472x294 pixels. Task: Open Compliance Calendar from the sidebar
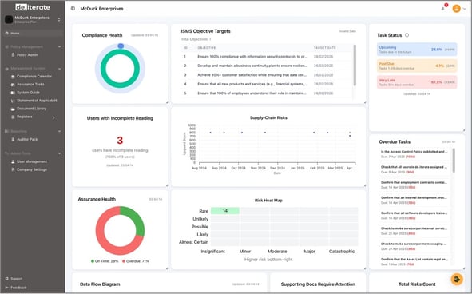point(34,77)
